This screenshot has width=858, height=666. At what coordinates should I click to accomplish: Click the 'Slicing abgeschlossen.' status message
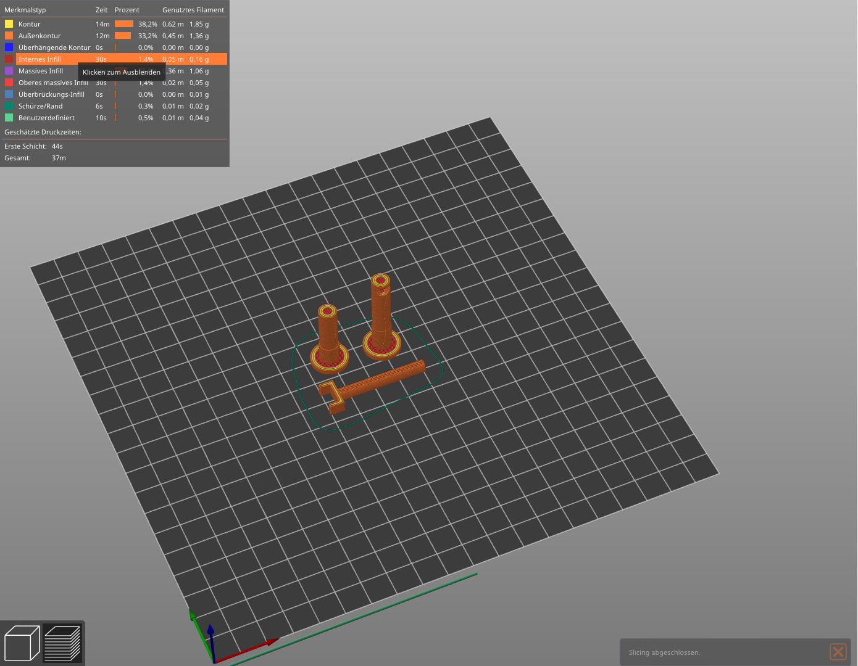pyautogui.click(x=664, y=652)
